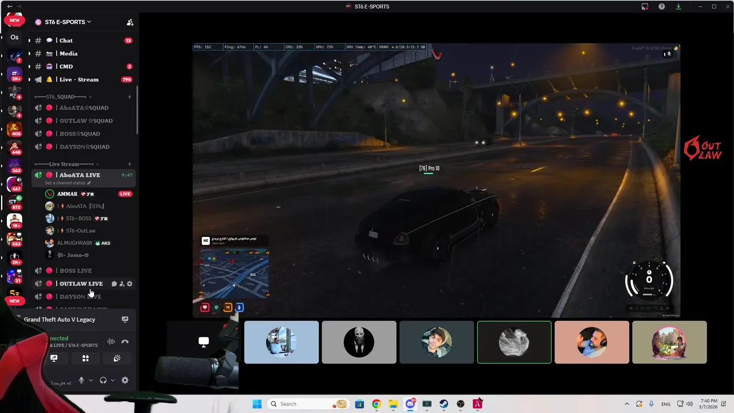Join the DAYSON☆SQUAD voice channel
Screen dimensions: 734x413
click(x=83, y=147)
